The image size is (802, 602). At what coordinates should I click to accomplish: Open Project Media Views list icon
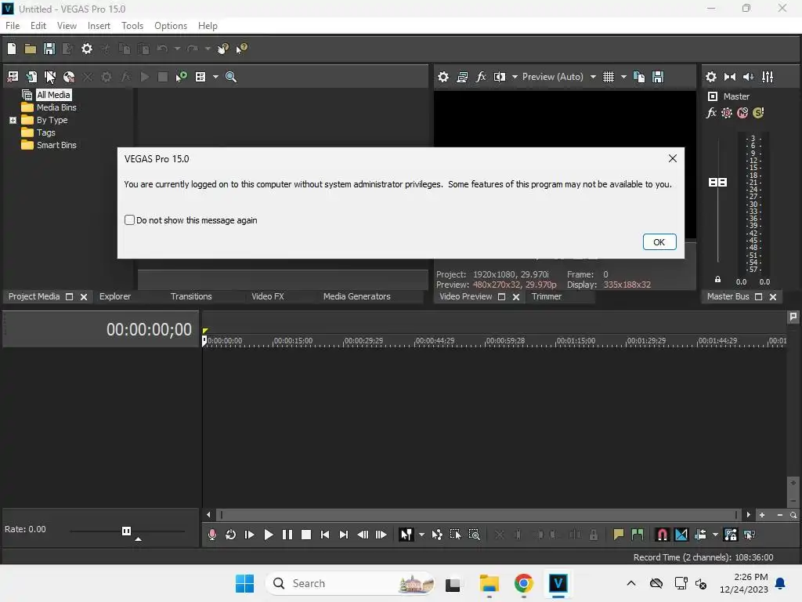tap(200, 77)
